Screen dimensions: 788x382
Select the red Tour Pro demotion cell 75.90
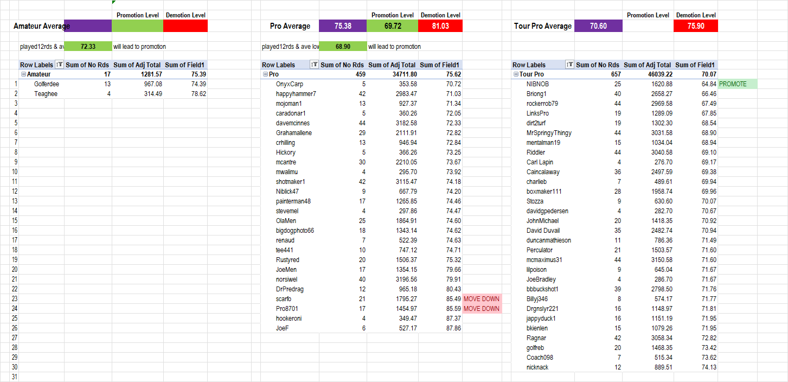[695, 26]
